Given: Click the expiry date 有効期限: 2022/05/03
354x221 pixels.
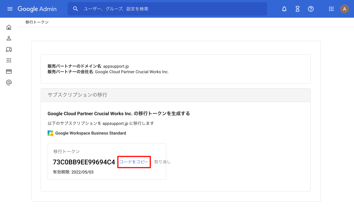Looking at the screenshot, I should 73,172.
